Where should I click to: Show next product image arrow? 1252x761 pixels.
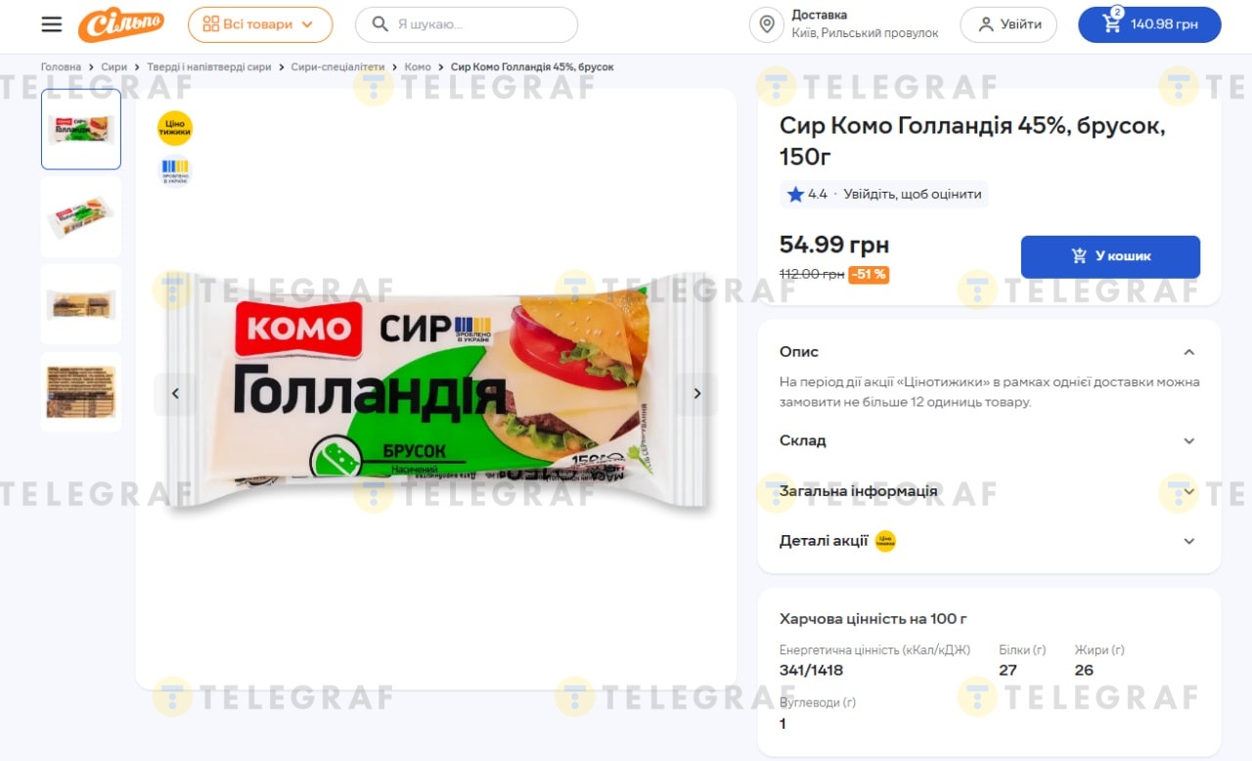pos(697,393)
